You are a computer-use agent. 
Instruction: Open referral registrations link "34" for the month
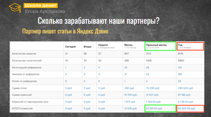126,67
